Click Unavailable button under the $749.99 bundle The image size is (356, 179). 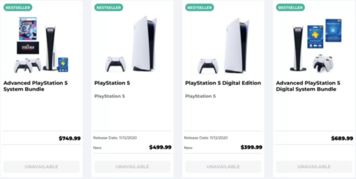(41, 167)
